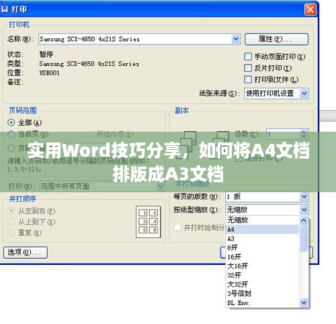Screen dimensions: 336x324
Task: Open the paper source dropdown
Action: (x=304, y=93)
